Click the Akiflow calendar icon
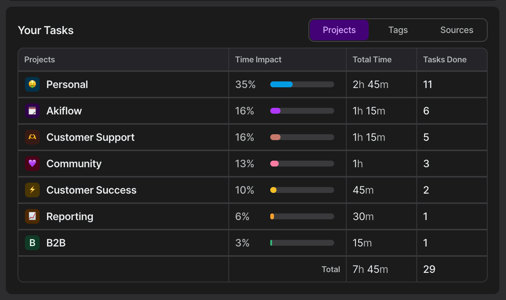This screenshot has height=300, width=506. pyautogui.click(x=32, y=111)
